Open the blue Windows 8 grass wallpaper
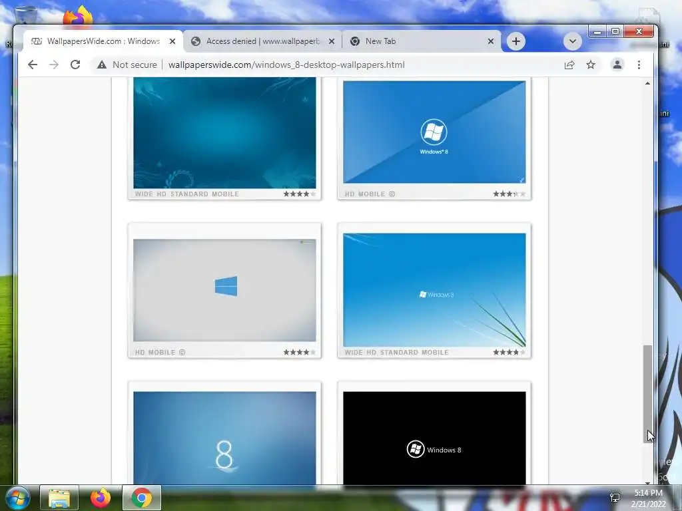The width and height of the screenshot is (682, 511). click(434, 290)
